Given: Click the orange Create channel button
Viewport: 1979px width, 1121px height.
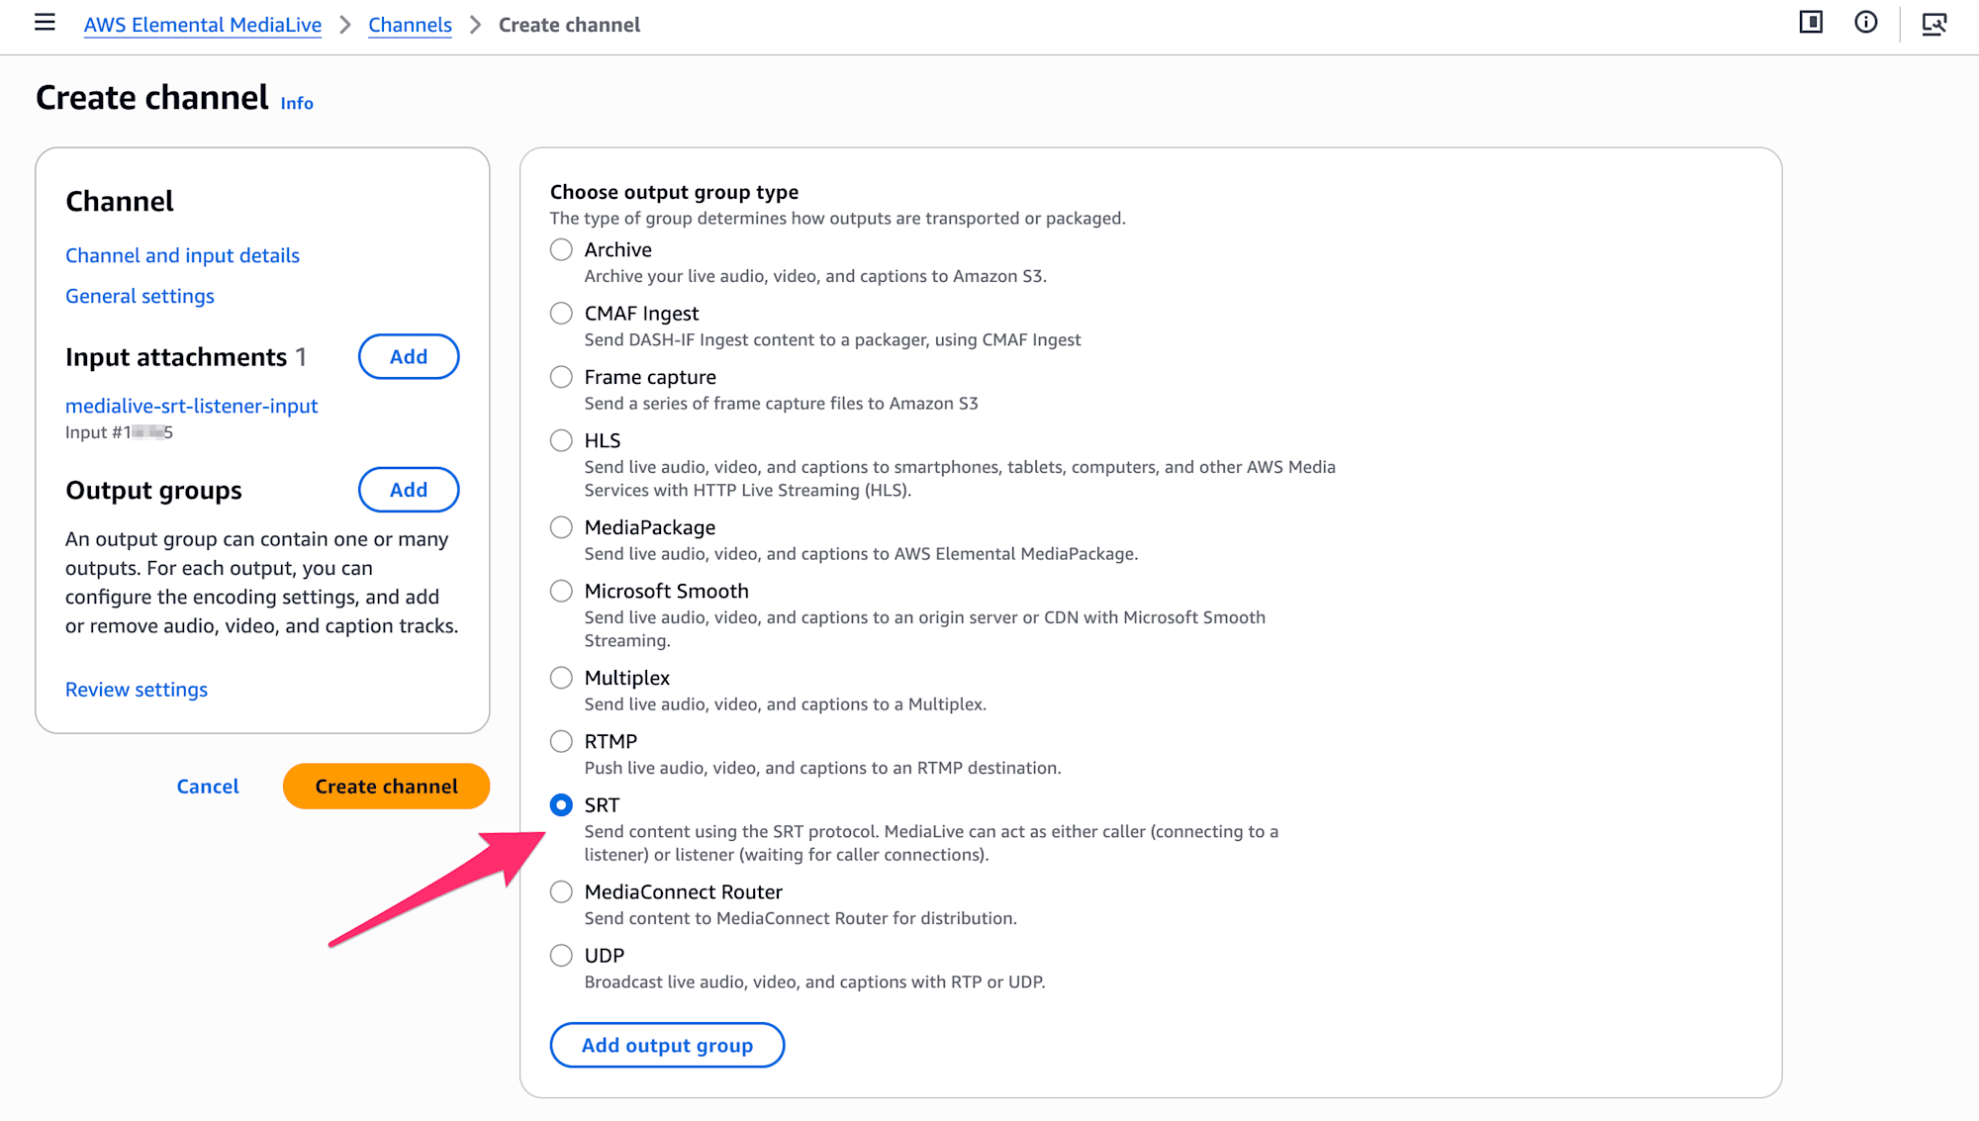Looking at the screenshot, I should pos(386,786).
